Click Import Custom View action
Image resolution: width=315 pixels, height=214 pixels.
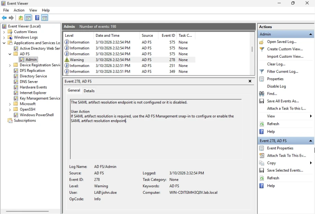[x=285, y=57]
